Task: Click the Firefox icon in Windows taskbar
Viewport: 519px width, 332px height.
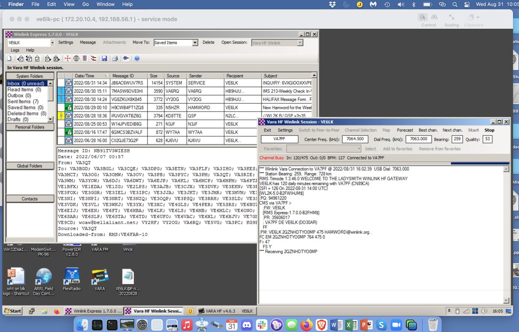Action: [x=57, y=311]
